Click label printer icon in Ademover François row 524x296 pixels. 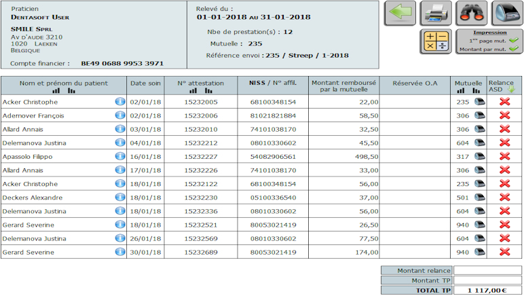[x=479, y=115]
